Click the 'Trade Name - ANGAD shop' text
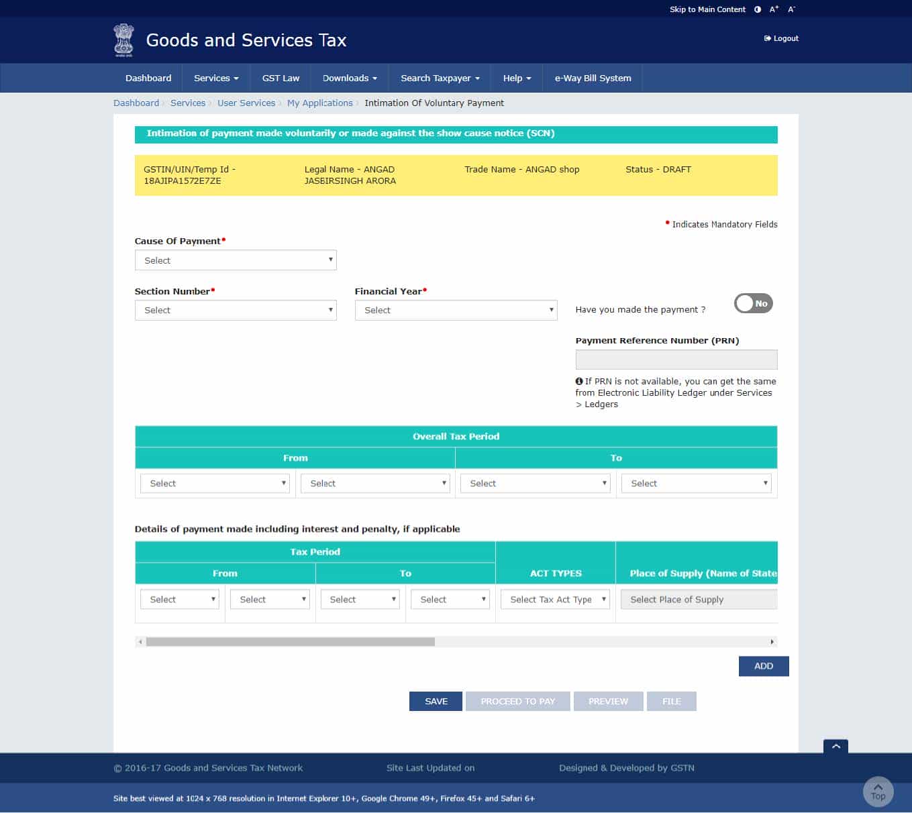The width and height of the screenshot is (912, 813). (x=522, y=169)
